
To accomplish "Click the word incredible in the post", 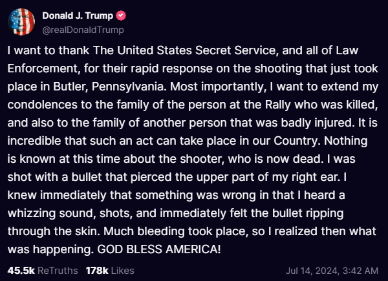I will coord(34,141).
